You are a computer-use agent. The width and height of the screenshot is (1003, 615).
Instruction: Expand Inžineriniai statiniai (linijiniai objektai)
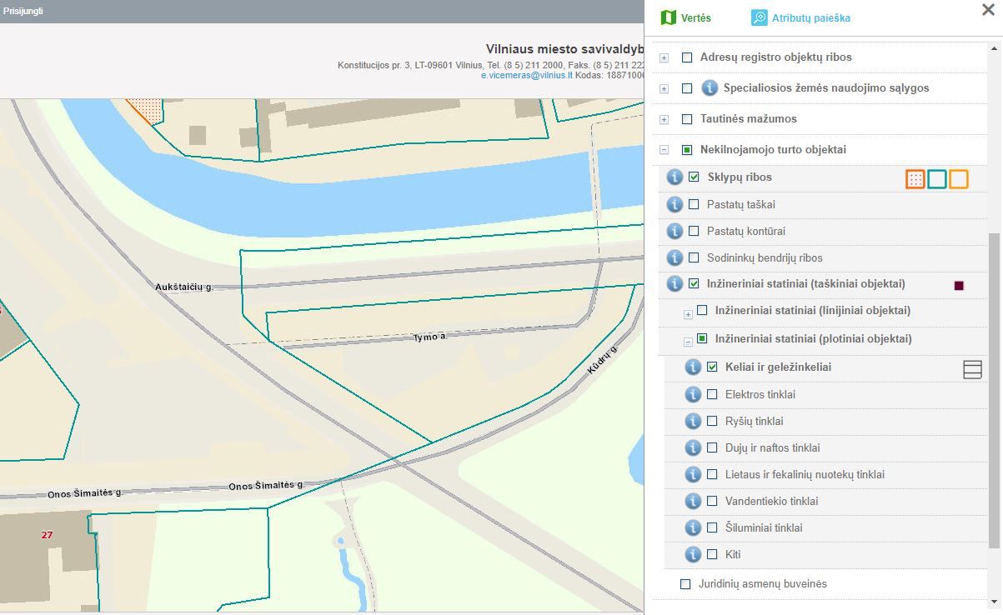click(x=688, y=314)
